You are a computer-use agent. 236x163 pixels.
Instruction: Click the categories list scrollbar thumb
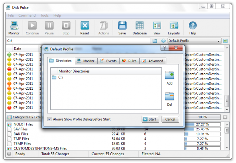227,130
